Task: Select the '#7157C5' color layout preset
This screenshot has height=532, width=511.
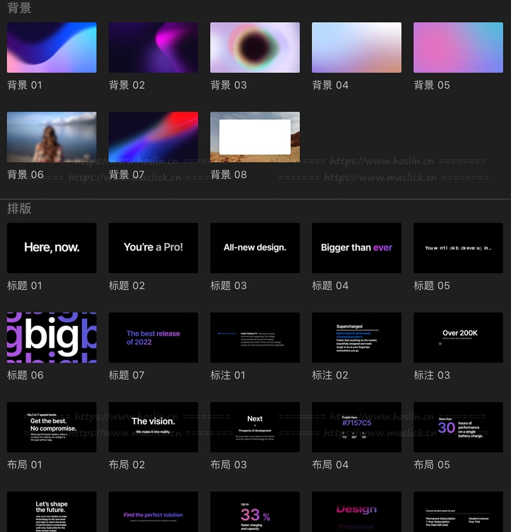Action: point(357,427)
